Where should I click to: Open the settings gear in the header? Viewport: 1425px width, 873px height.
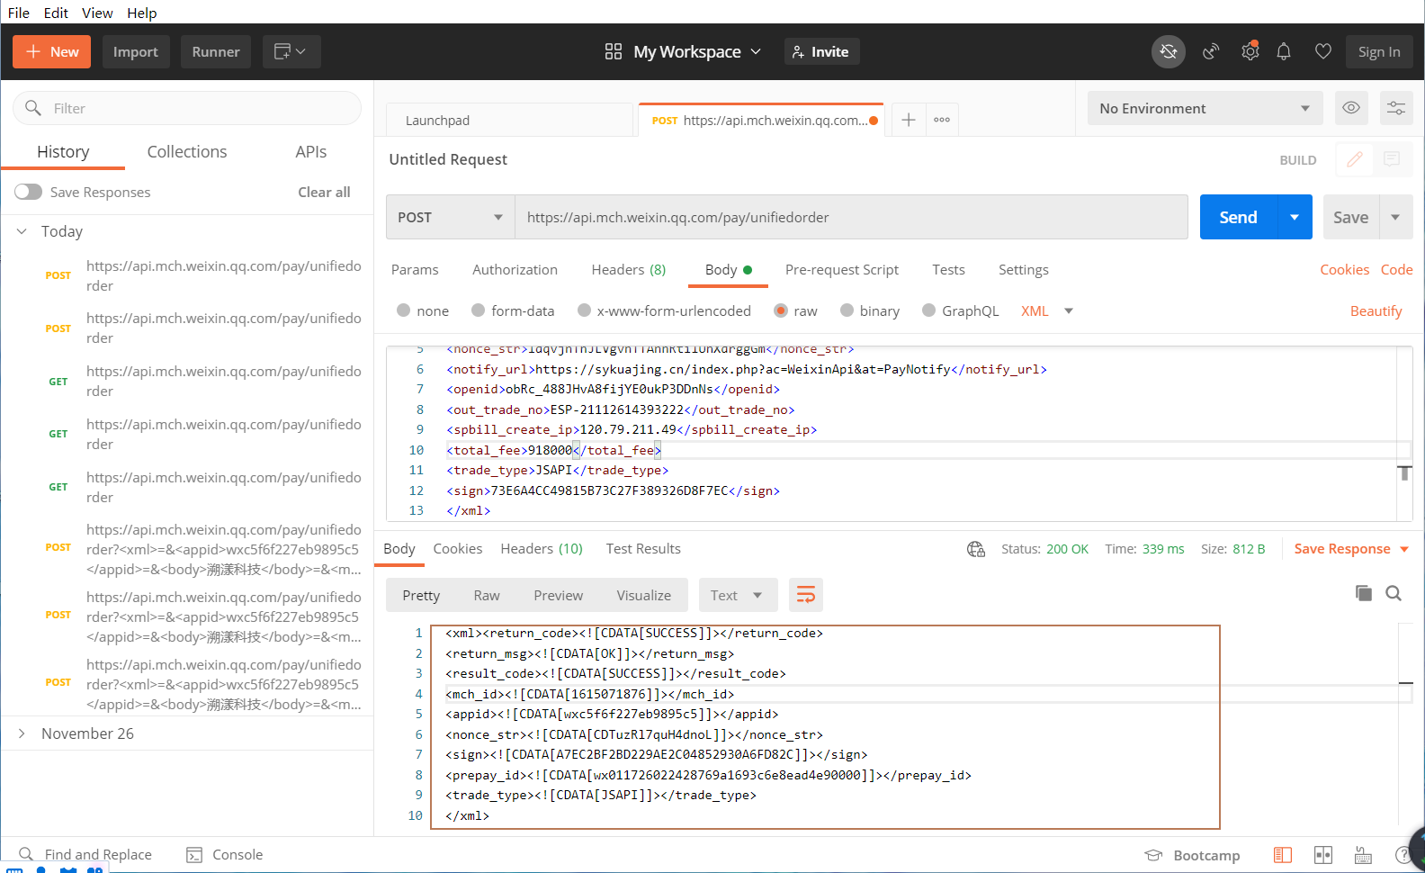coord(1250,51)
